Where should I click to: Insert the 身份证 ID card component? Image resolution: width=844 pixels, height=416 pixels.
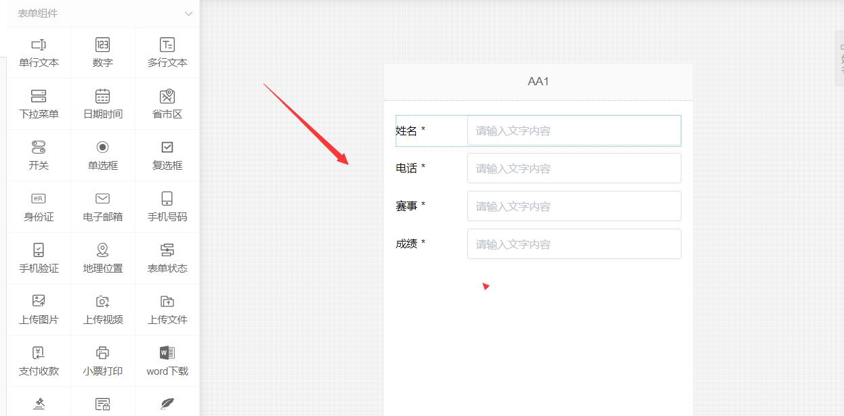(x=39, y=207)
